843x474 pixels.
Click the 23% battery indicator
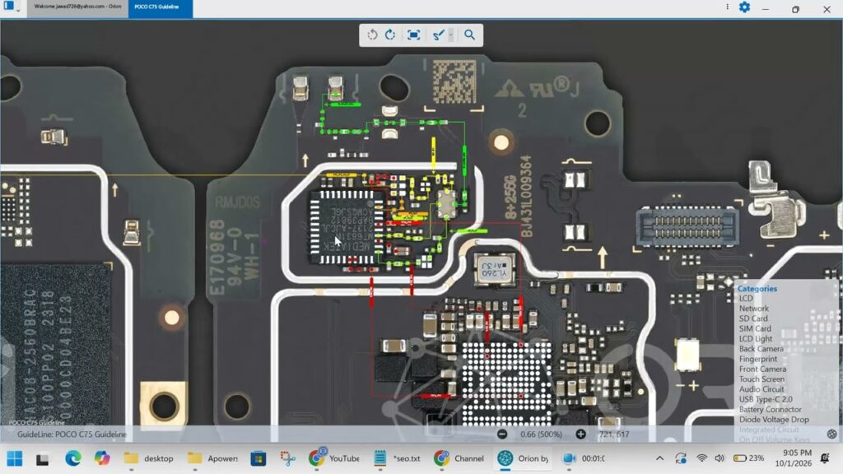(x=749, y=458)
